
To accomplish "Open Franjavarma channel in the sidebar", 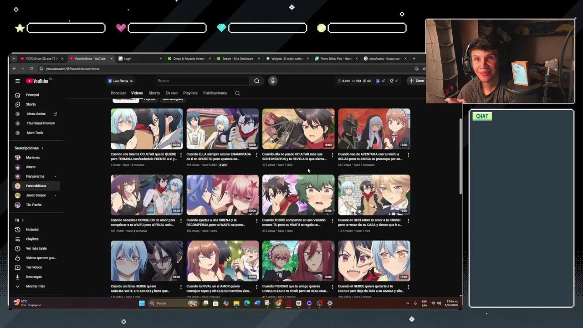I will (x=36, y=176).
